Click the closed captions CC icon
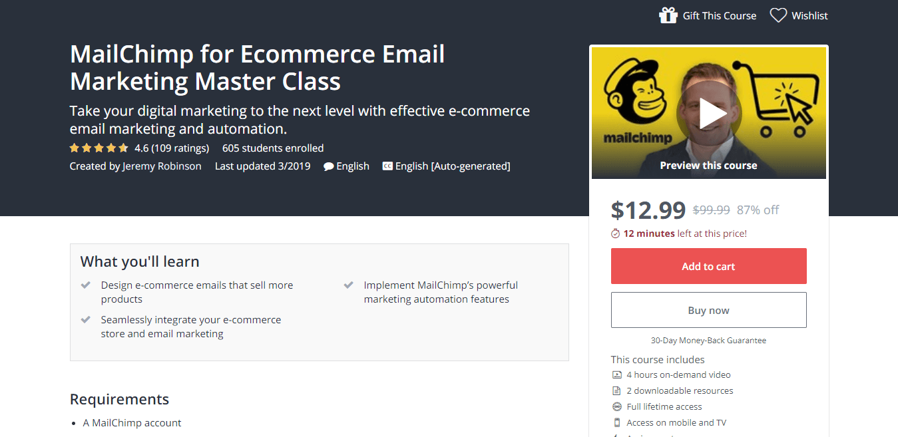The width and height of the screenshot is (898, 437). click(x=387, y=166)
